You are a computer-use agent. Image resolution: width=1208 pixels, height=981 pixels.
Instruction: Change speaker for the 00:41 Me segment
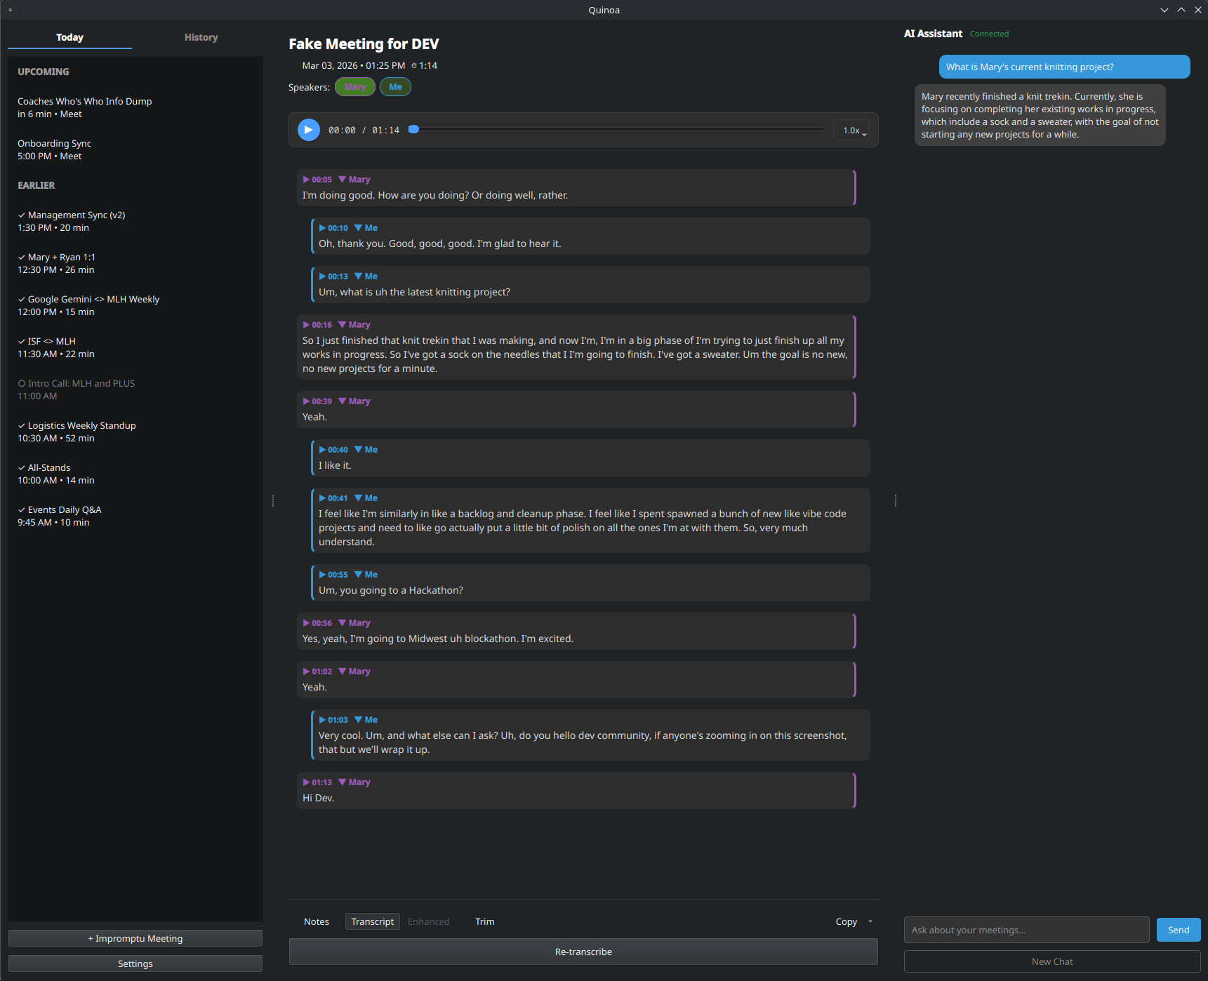point(366,498)
